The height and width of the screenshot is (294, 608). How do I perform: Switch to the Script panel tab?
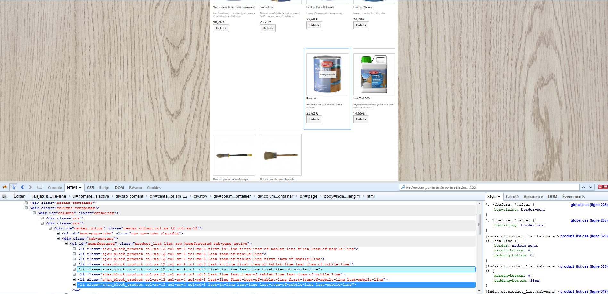(104, 188)
